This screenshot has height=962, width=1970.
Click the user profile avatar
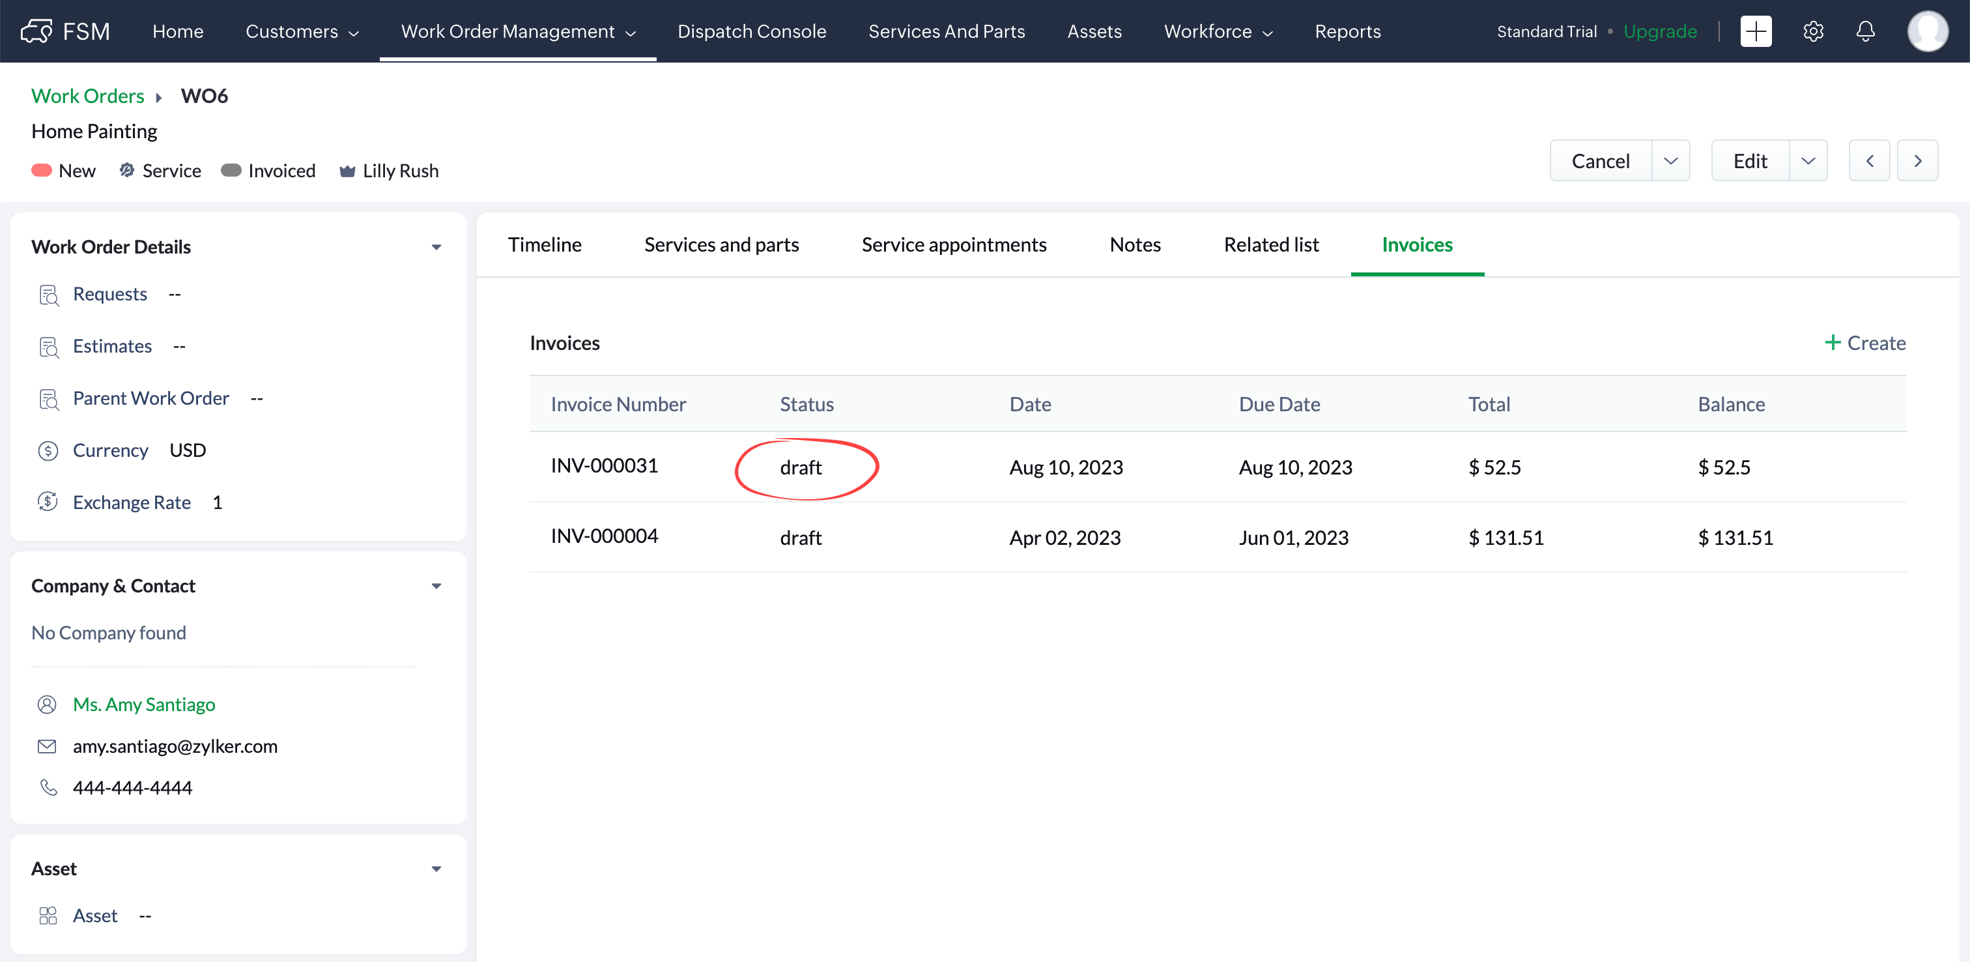point(1926,31)
